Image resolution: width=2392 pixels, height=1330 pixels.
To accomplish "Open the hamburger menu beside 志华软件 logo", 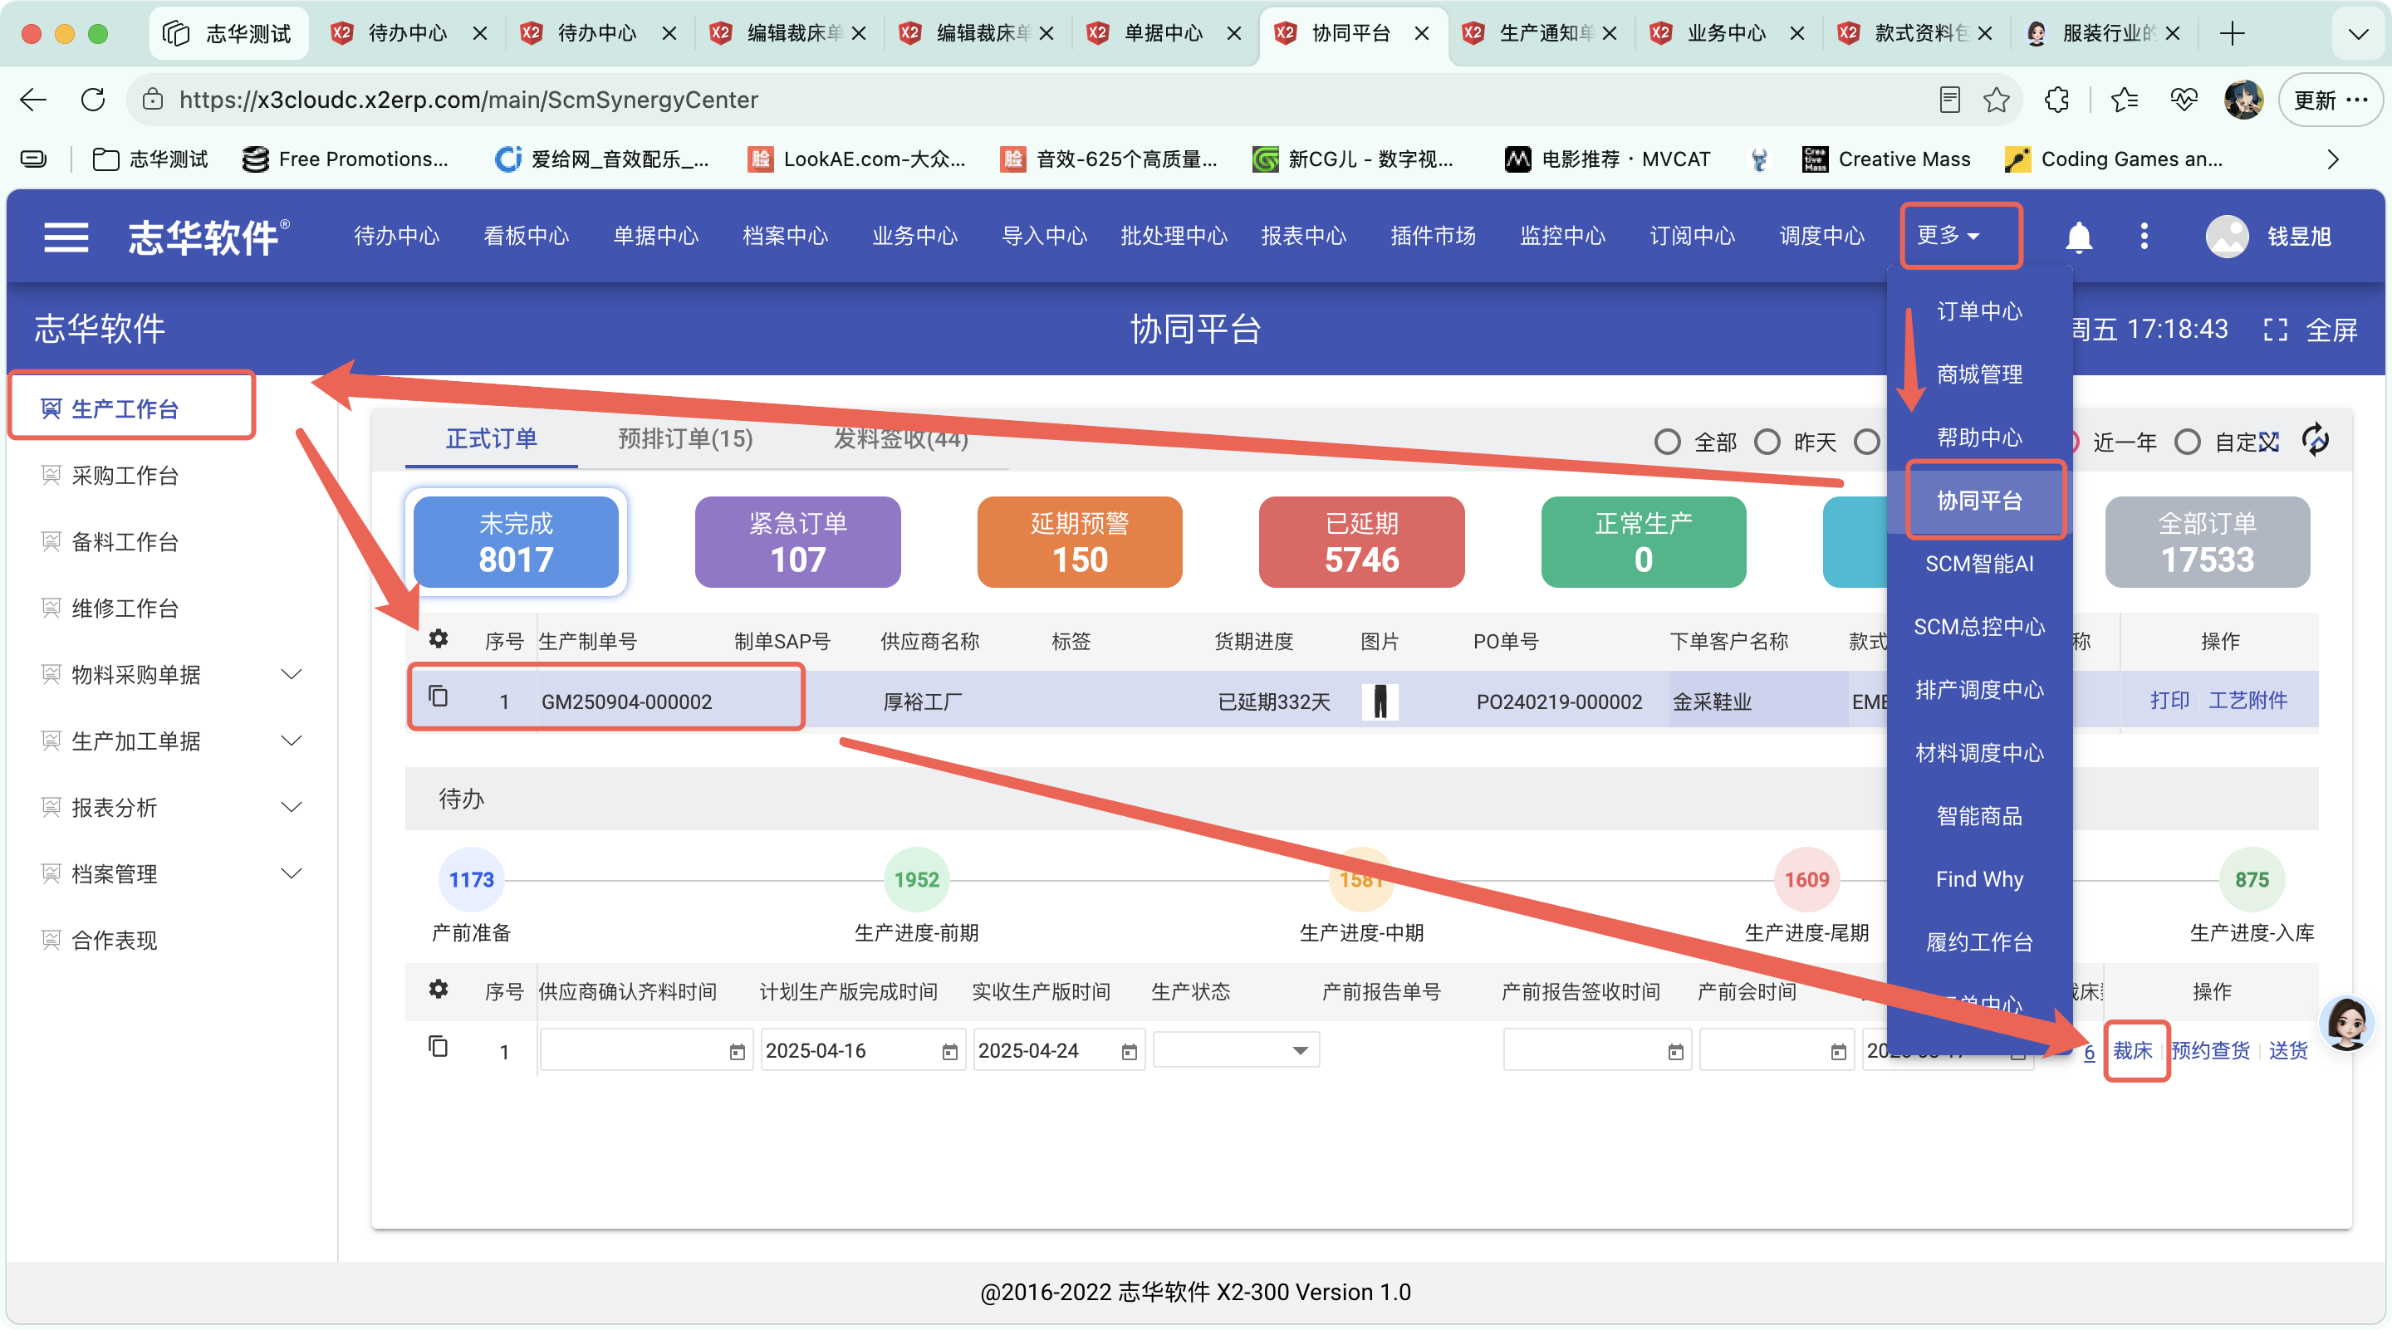I will point(66,237).
